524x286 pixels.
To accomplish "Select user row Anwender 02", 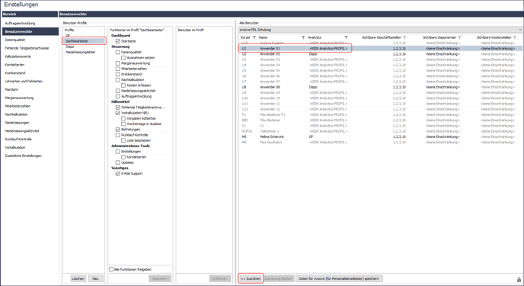I will tap(380, 54).
